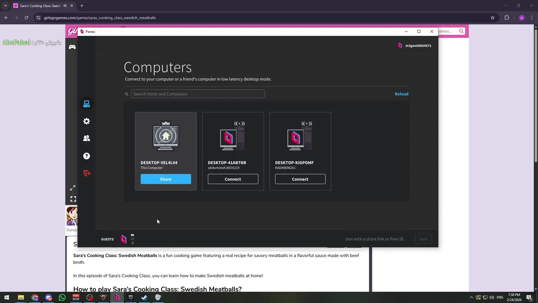The image size is (538, 303).
Task: Click the gamepad icon on the game page
Action: click(x=72, y=47)
